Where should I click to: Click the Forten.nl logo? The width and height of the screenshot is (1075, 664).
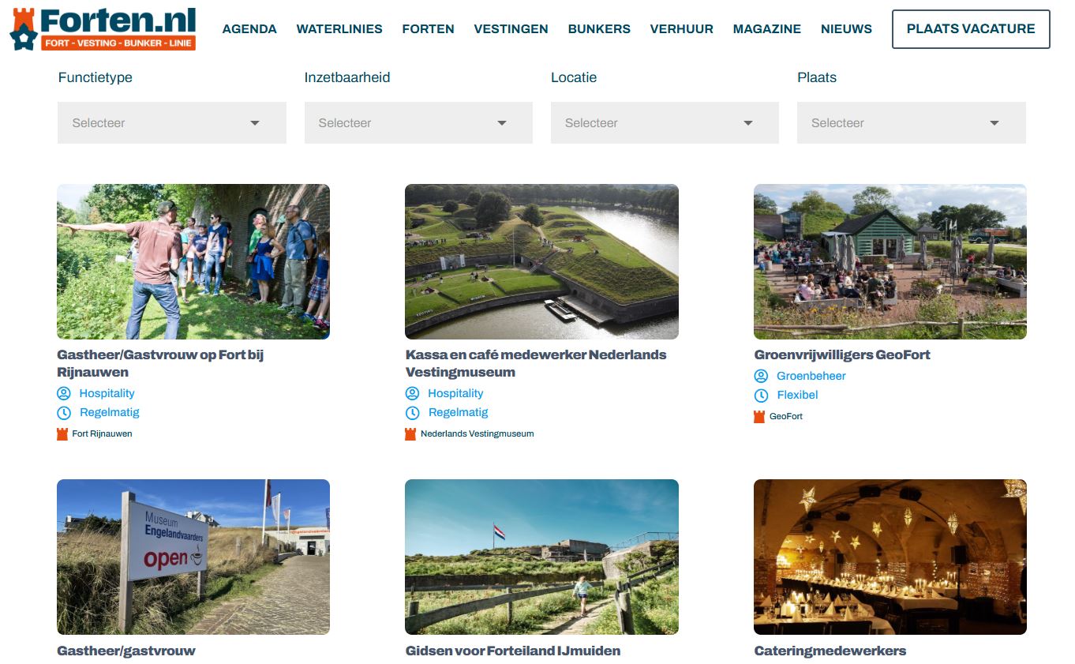pyautogui.click(x=103, y=29)
